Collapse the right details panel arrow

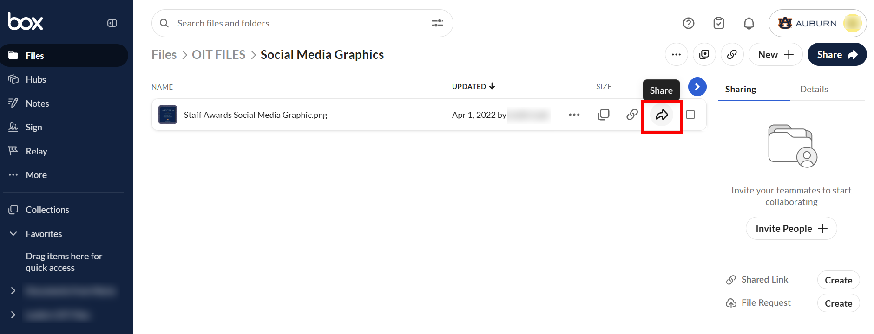tap(697, 87)
